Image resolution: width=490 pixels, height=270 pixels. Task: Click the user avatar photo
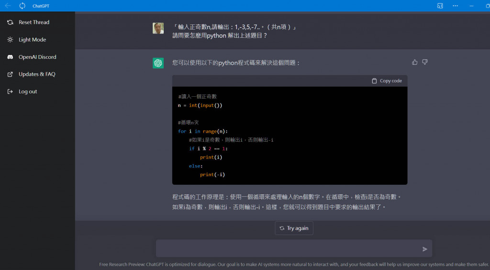pyautogui.click(x=158, y=28)
